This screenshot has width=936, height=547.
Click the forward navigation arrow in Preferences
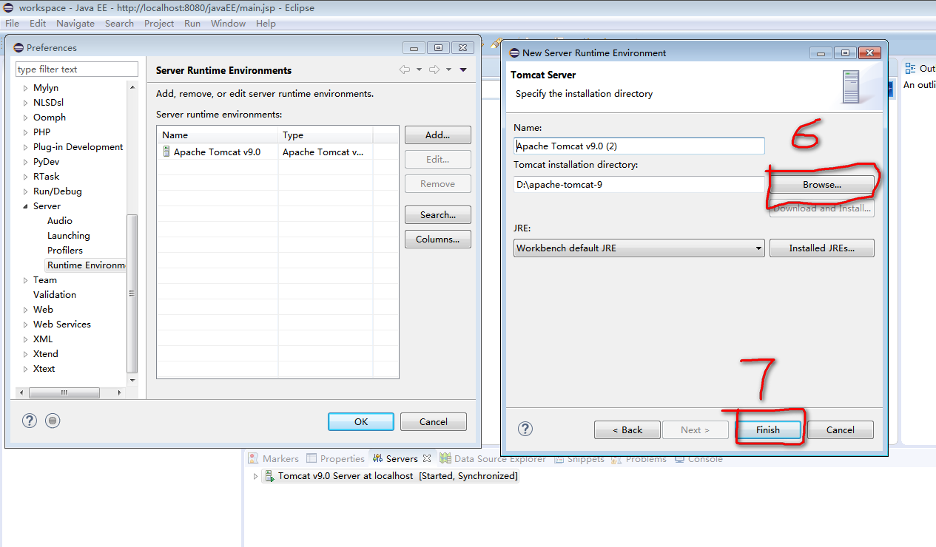click(434, 69)
